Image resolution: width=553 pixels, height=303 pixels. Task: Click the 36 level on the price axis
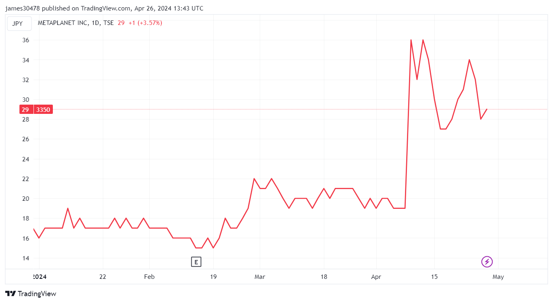click(x=25, y=40)
